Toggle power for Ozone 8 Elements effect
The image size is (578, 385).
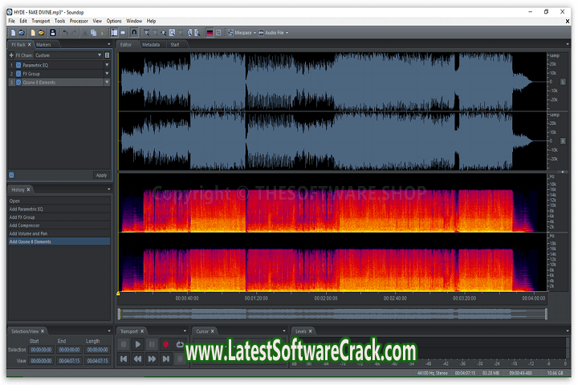(x=19, y=82)
